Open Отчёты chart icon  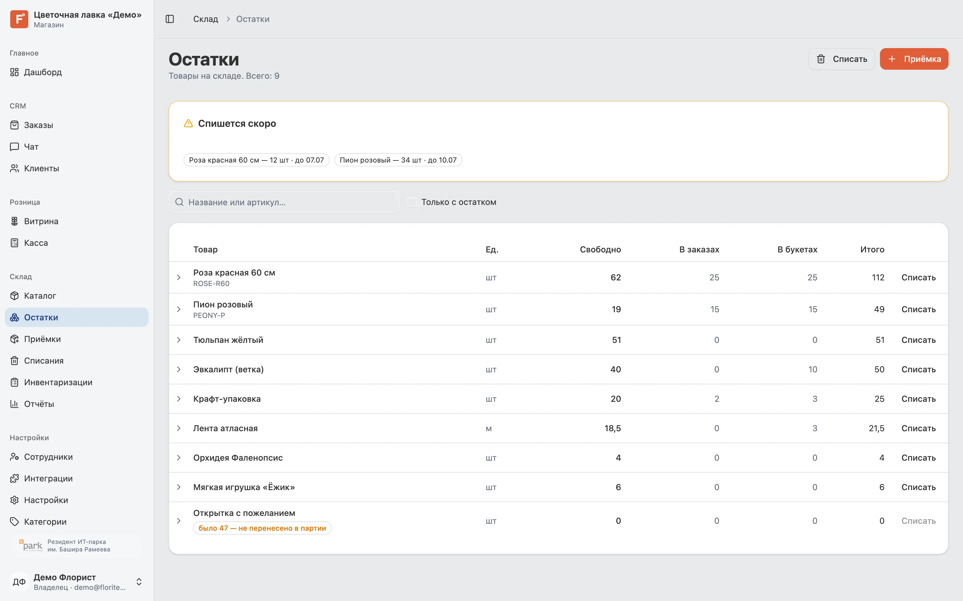14,404
